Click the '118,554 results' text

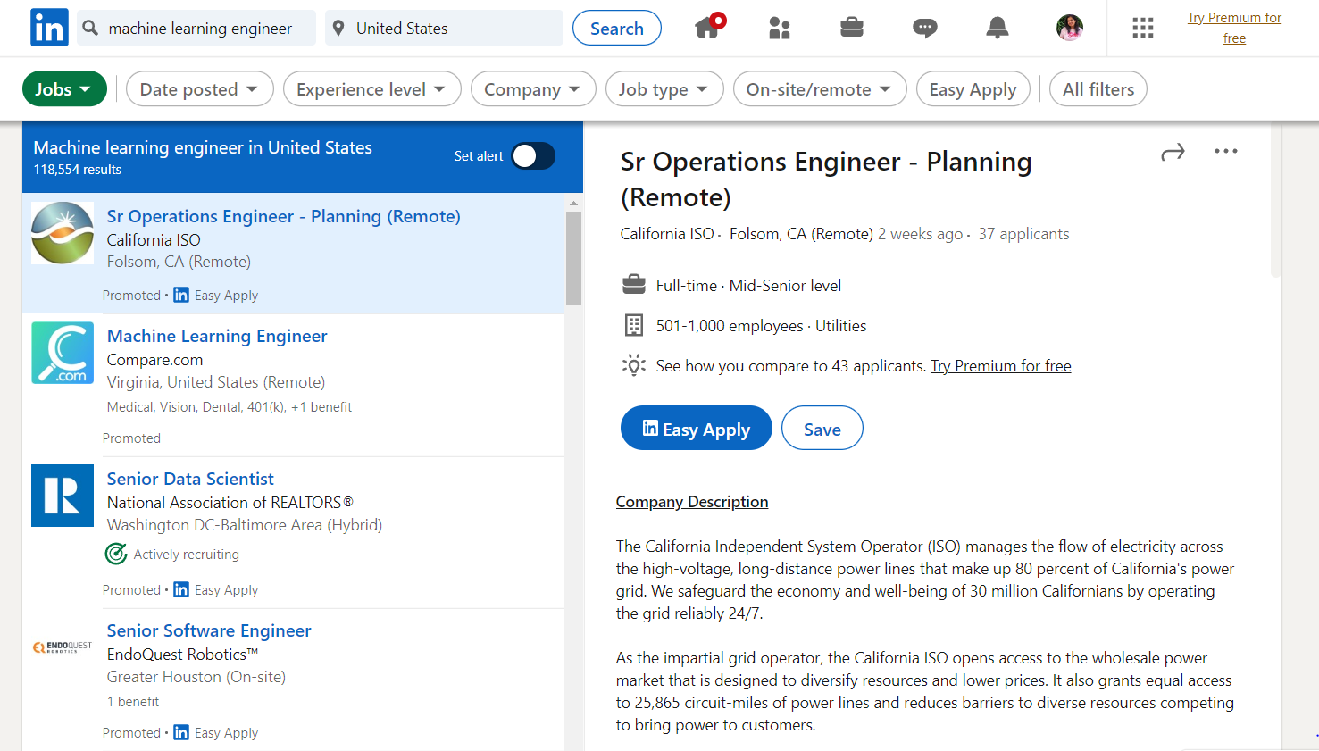pyautogui.click(x=78, y=170)
